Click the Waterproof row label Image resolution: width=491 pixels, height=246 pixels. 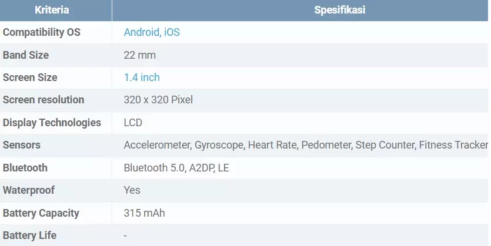(x=29, y=190)
